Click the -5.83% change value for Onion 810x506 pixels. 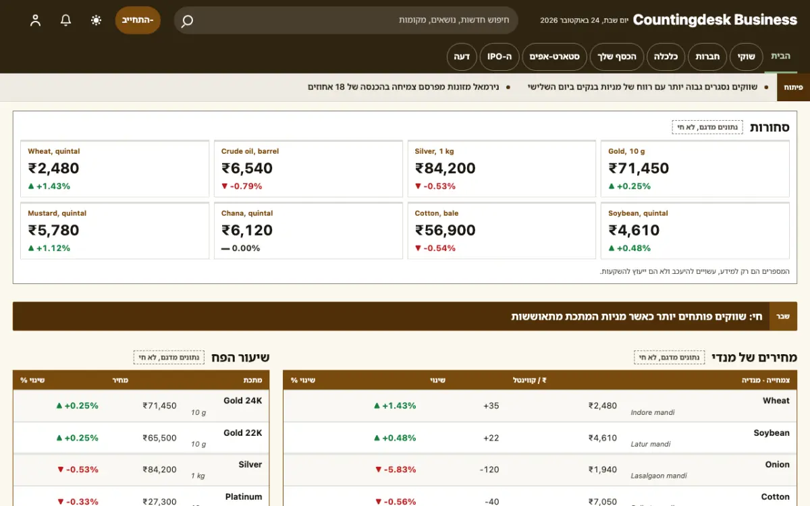point(396,470)
